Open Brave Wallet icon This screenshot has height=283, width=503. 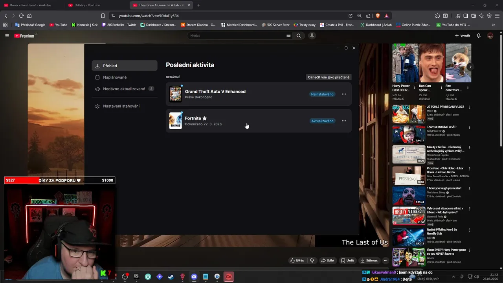[474, 16]
